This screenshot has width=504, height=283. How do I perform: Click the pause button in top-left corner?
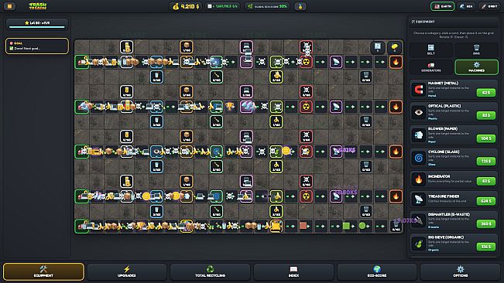(9, 6)
